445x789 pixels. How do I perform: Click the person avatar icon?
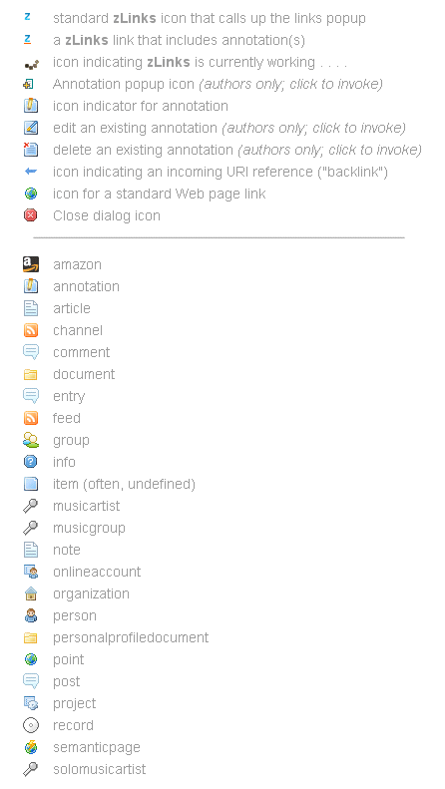[31, 615]
